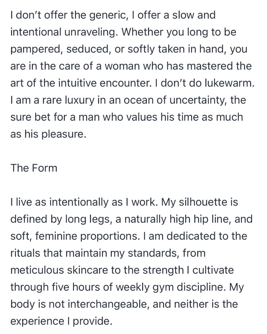This screenshot has width=267, height=334.
Task: Click the word "rituals"
Action: (28, 253)
